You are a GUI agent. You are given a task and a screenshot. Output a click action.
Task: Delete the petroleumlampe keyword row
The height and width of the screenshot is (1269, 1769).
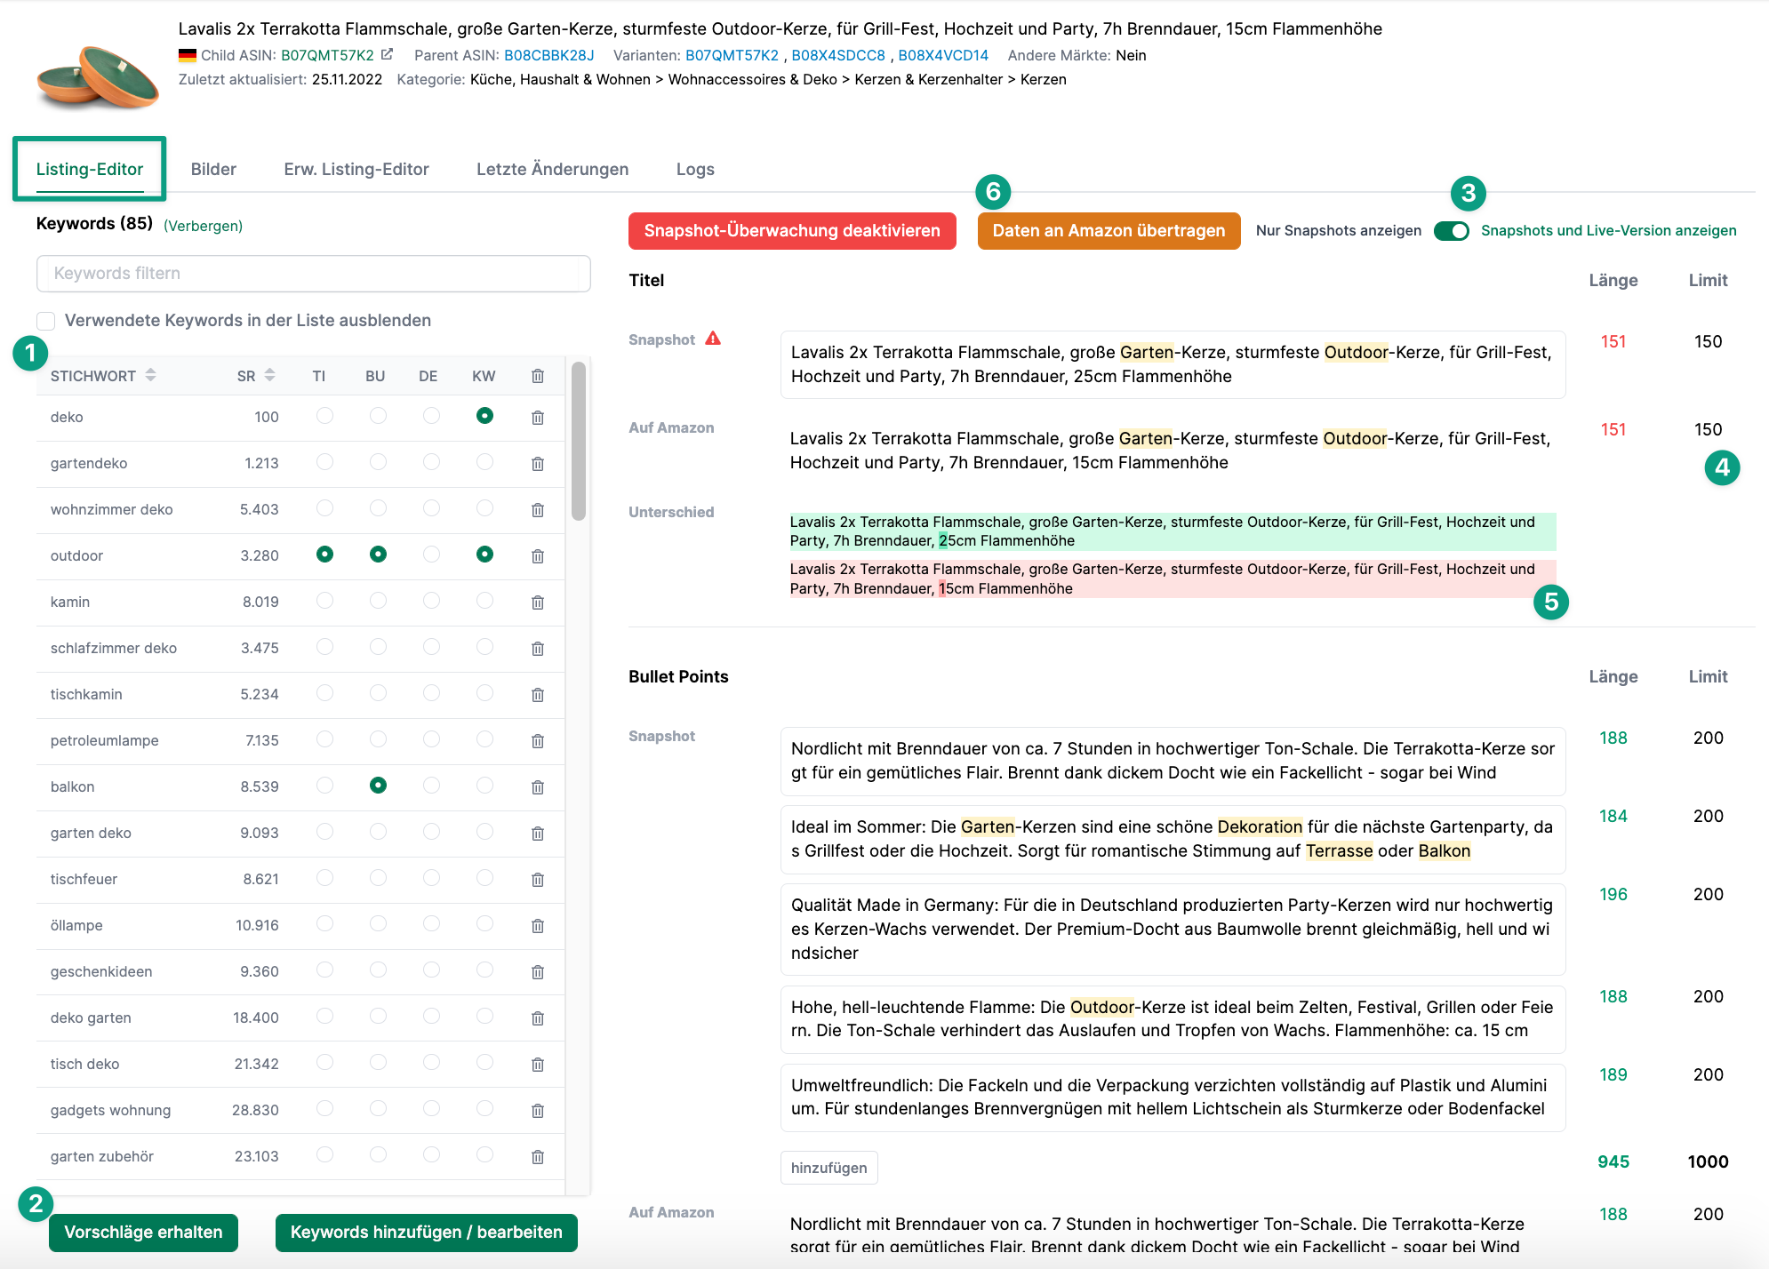coord(538,741)
